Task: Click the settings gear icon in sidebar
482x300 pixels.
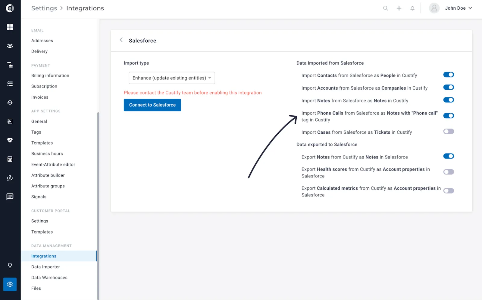Action: click(x=10, y=284)
